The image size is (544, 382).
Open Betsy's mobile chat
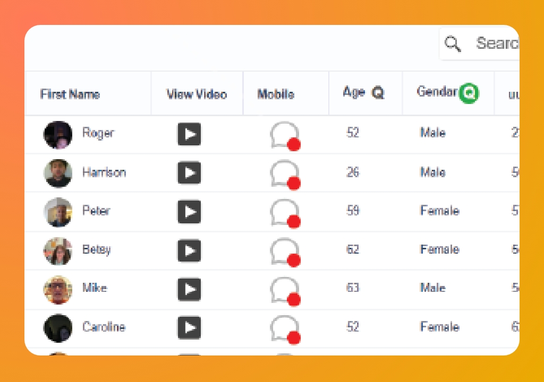click(285, 251)
